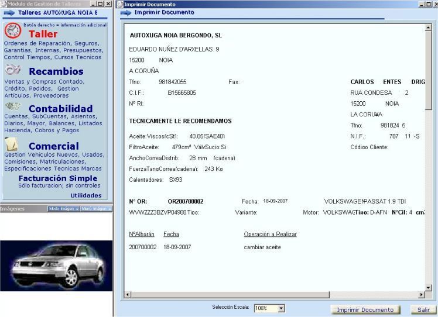Click 'Cuentas, SubCuentas, Asientos,' text

tap(50, 116)
